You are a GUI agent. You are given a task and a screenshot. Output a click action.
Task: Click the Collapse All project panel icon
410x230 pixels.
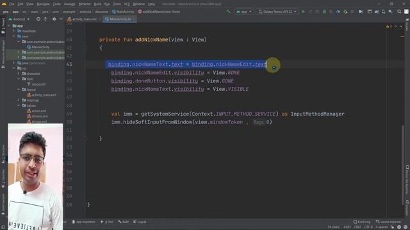pos(45,19)
